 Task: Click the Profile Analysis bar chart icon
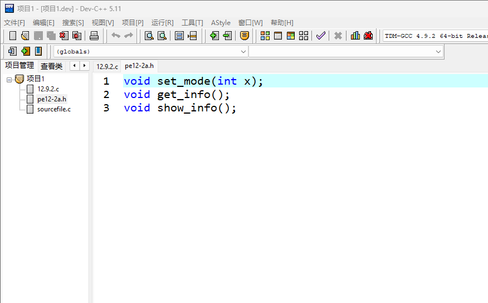[x=355, y=36]
